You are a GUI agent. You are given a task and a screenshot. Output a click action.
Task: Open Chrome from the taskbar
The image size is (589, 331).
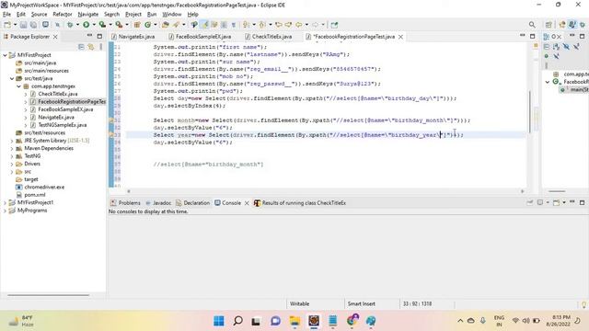(x=352, y=320)
